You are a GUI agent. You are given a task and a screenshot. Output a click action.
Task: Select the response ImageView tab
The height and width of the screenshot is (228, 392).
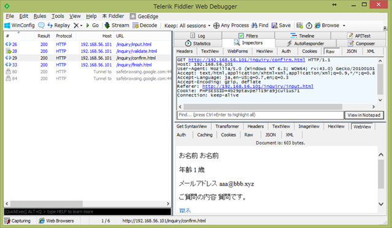coord(309,126)
